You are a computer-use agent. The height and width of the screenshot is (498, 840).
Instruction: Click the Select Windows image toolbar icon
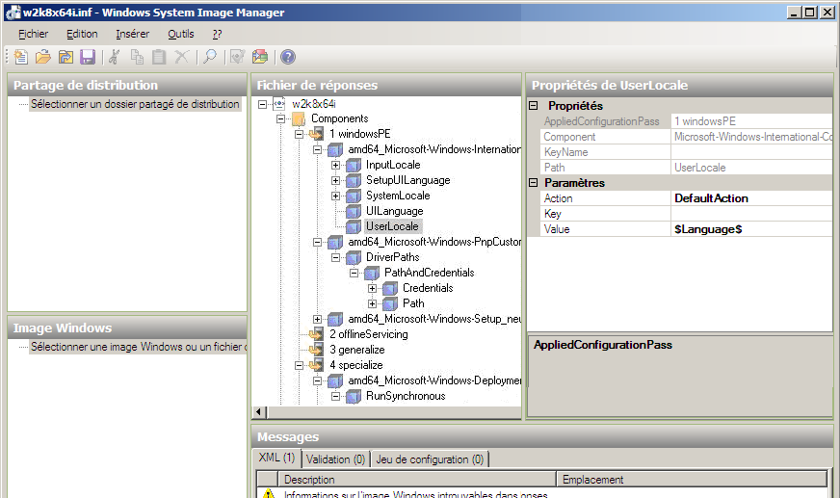tap(65, 57)
